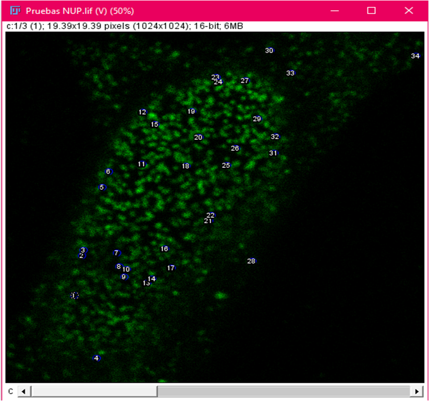Click the ImageJ logo icon in the title bar
The height and width of the screenshot is (401, 429).
pyautogui.click(x=14, y=10)
